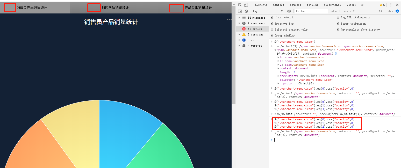Click the blue info badge after context: document]

point(336,54)
